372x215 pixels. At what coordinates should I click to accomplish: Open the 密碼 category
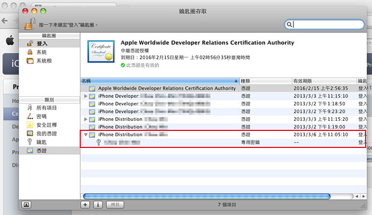coord(49,117)
